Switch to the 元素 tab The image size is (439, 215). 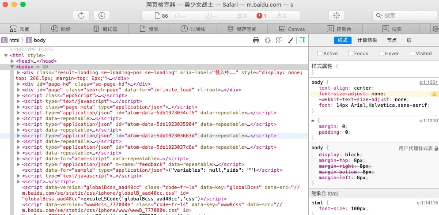tap(20, 29)
